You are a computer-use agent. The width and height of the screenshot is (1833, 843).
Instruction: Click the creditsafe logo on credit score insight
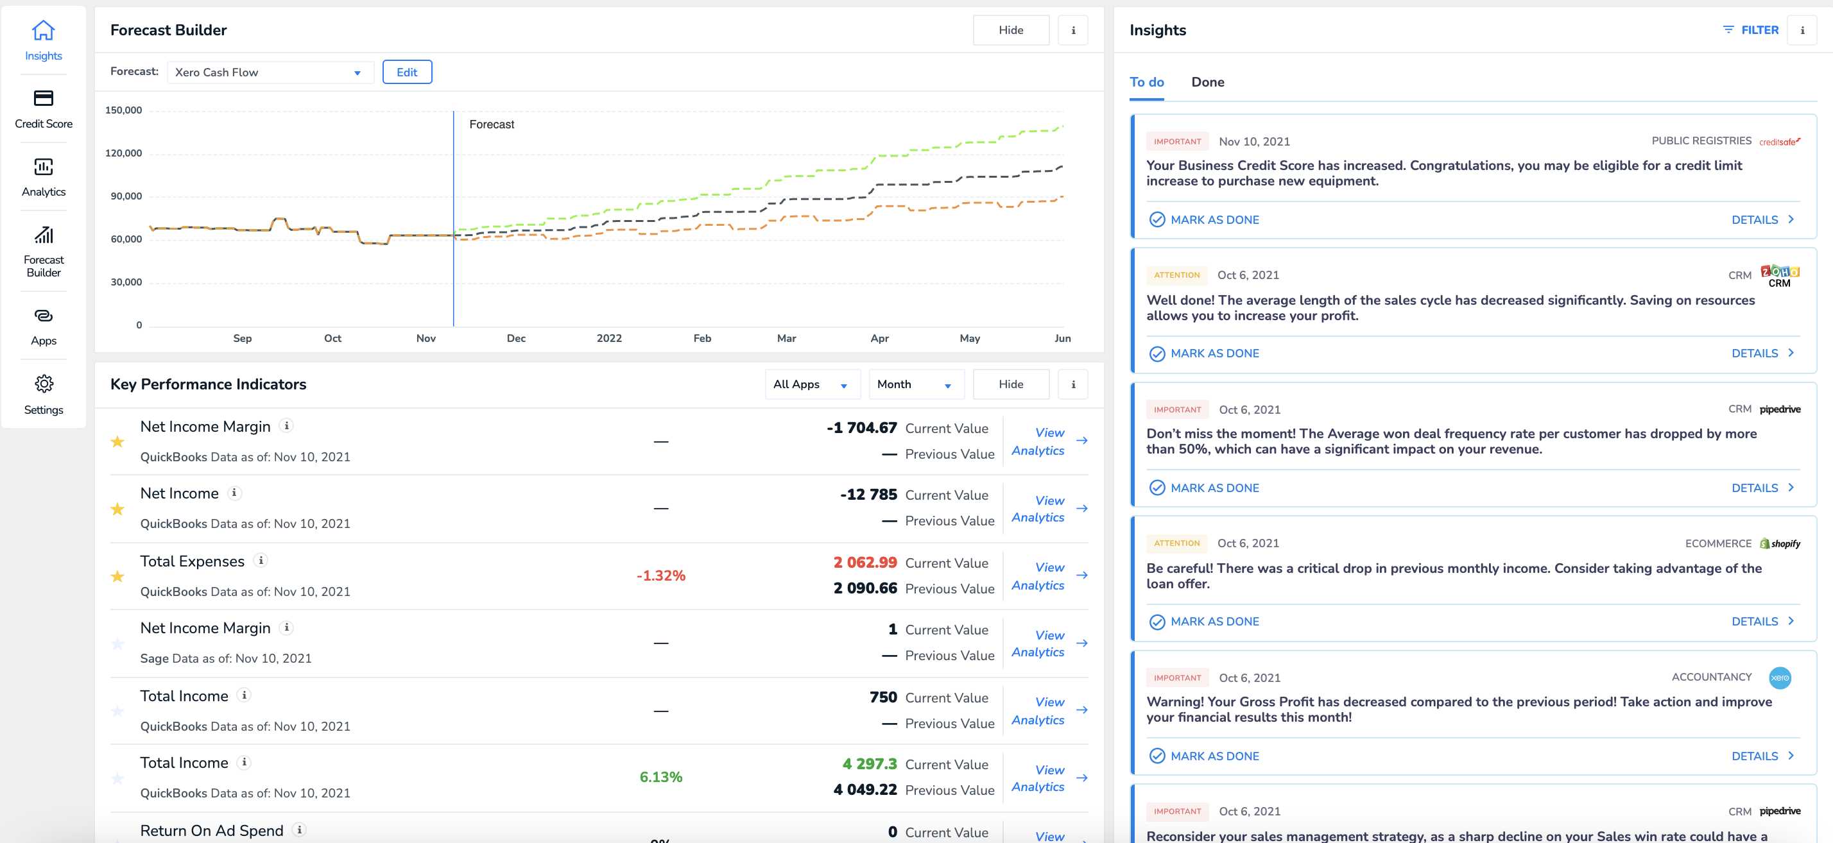(x=1780, y=142)
